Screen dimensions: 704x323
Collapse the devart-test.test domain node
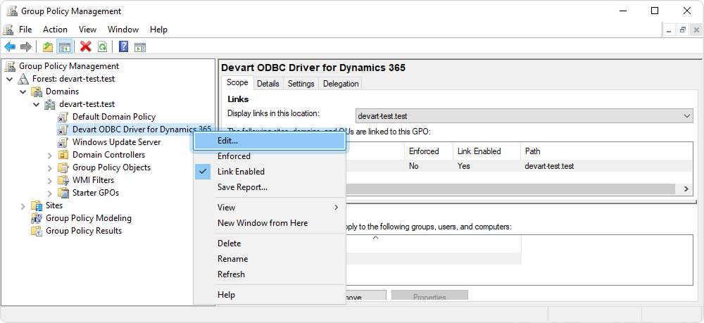coord(37,104)
